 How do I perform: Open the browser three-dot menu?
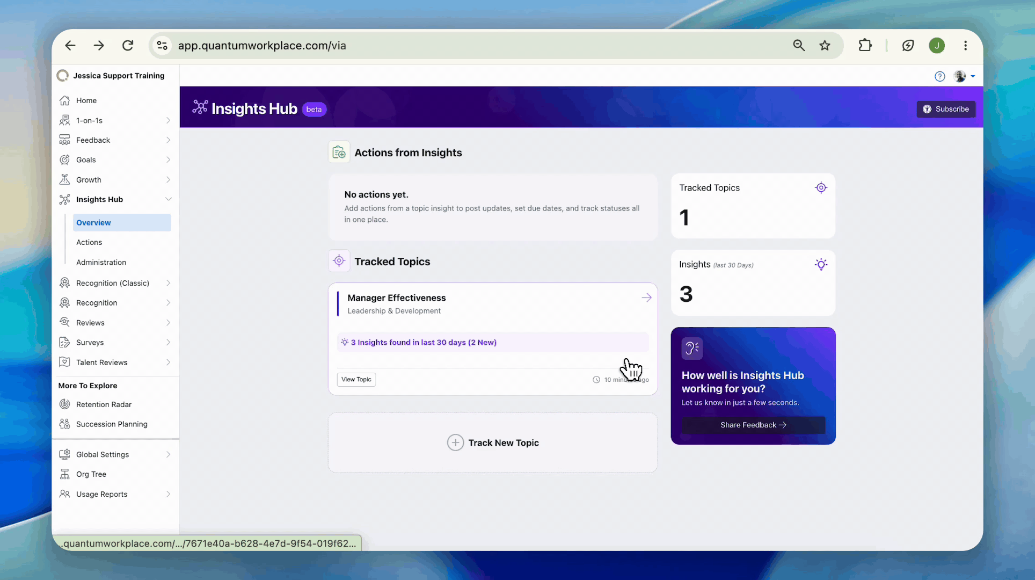(966, 46)
